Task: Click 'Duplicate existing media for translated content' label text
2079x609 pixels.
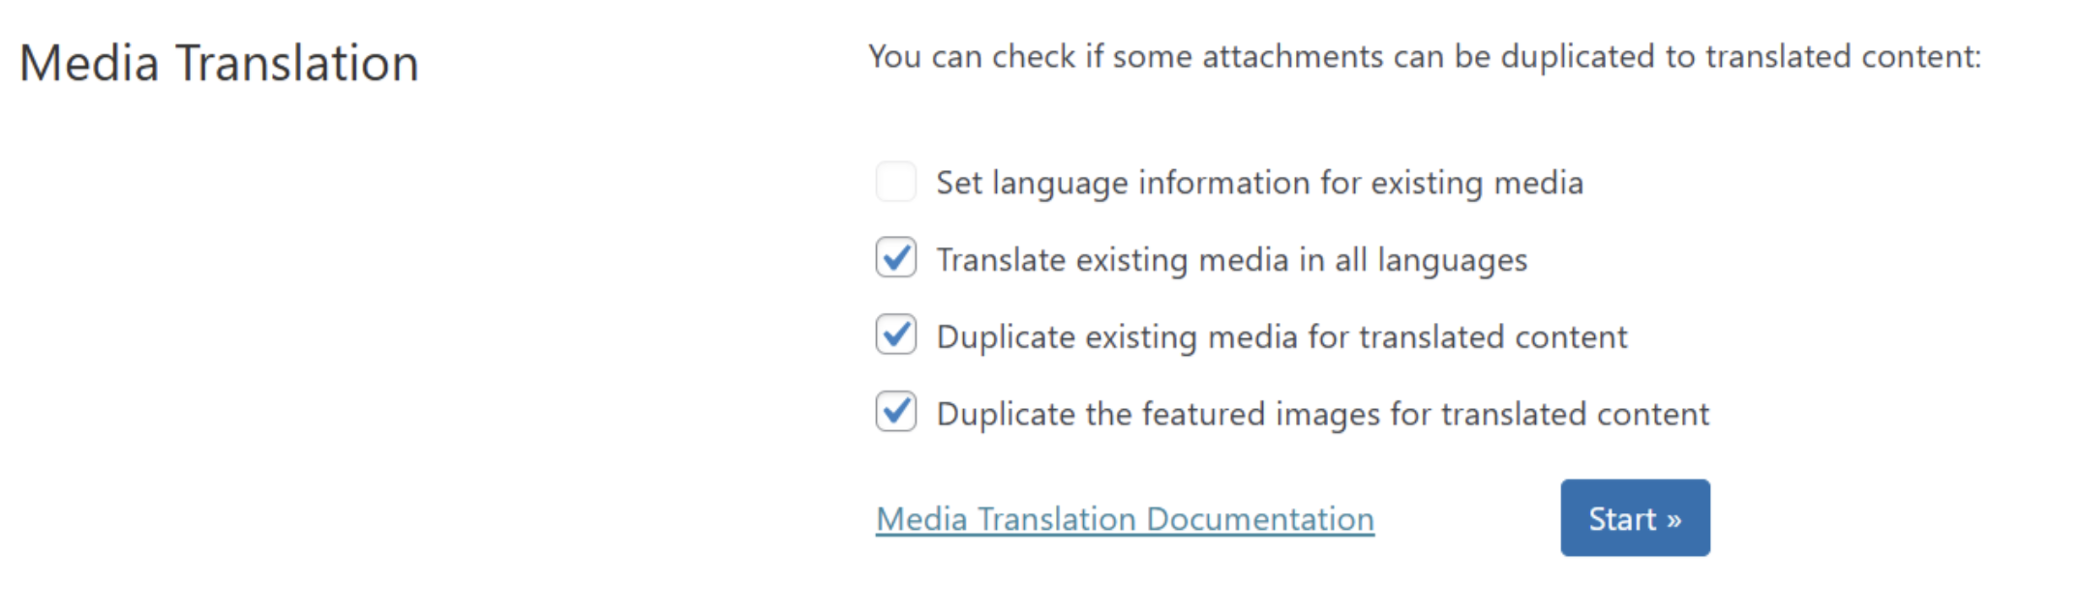Action: (x=1281, y=337)
